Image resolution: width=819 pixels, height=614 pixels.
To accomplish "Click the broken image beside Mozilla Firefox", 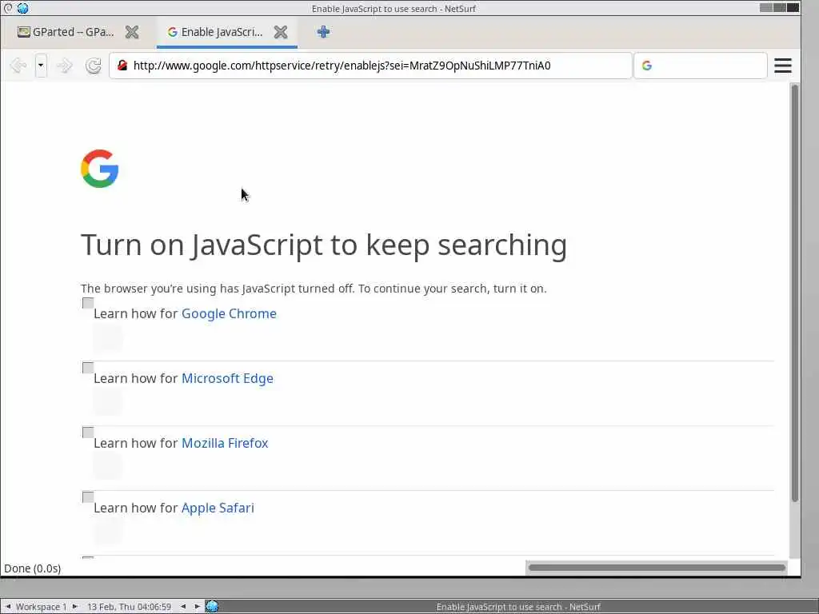I will coord(88,433).
